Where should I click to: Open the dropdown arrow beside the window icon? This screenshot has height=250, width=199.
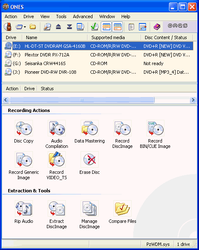coord(25,27)
